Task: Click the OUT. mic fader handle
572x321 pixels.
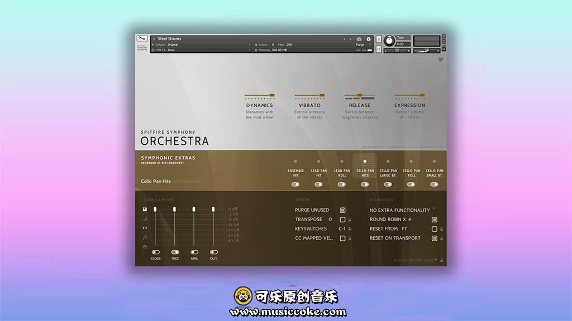Action: (x=213, y=210)
